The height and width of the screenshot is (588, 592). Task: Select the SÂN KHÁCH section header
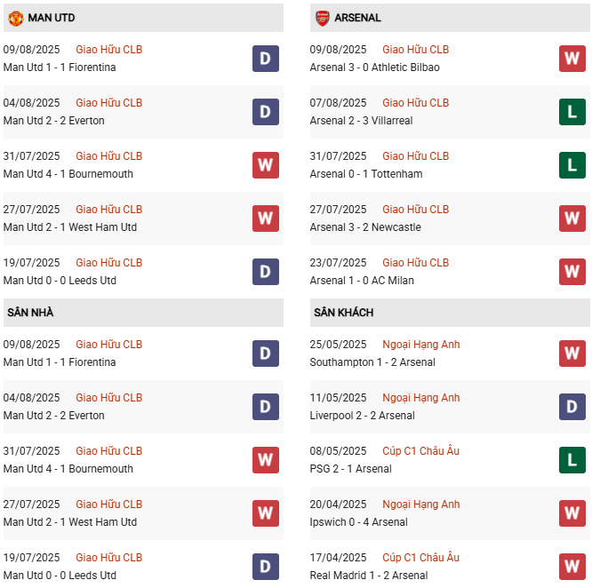(343, 313)
